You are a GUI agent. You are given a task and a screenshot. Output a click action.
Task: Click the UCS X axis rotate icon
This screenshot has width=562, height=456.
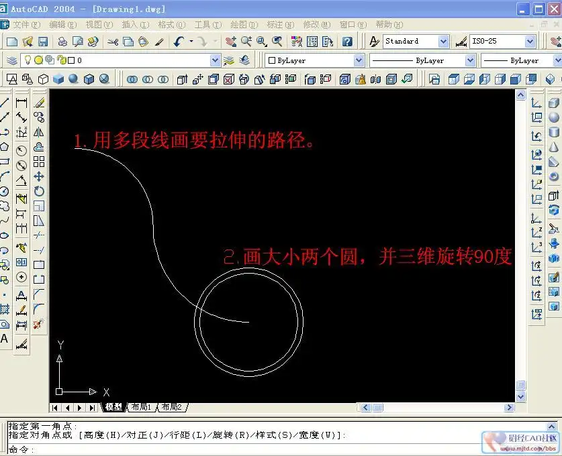(536, 266)
